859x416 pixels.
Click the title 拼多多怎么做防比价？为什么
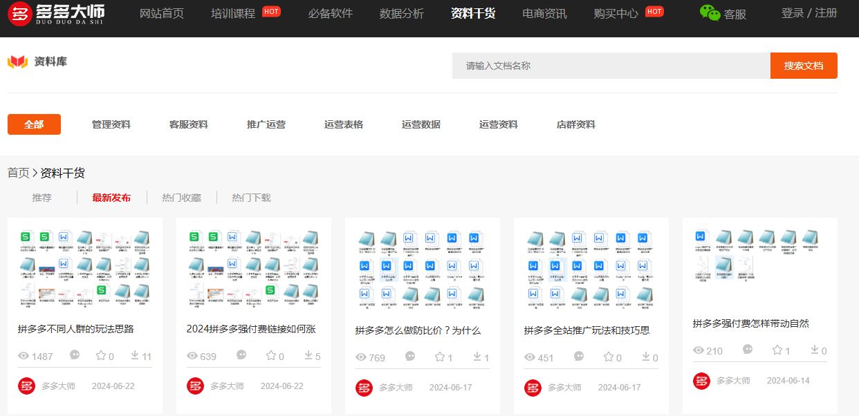click(x=418, y=330)
